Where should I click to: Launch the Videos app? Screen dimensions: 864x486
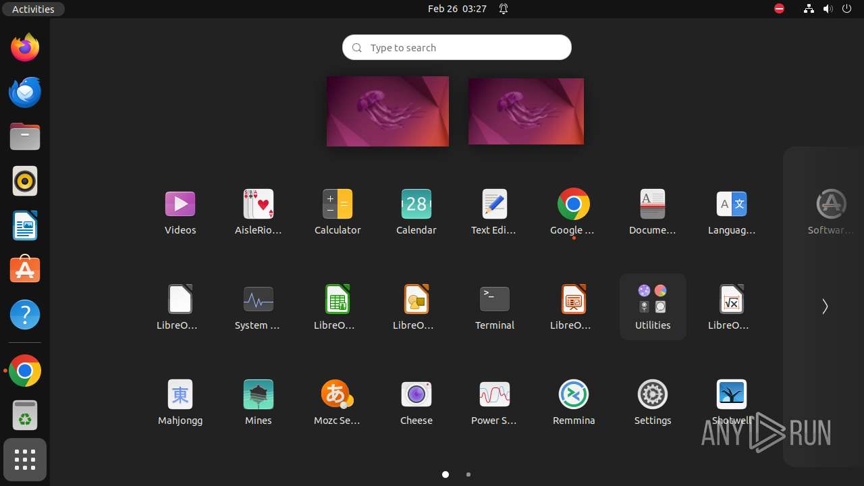click(x=180, y=212)
